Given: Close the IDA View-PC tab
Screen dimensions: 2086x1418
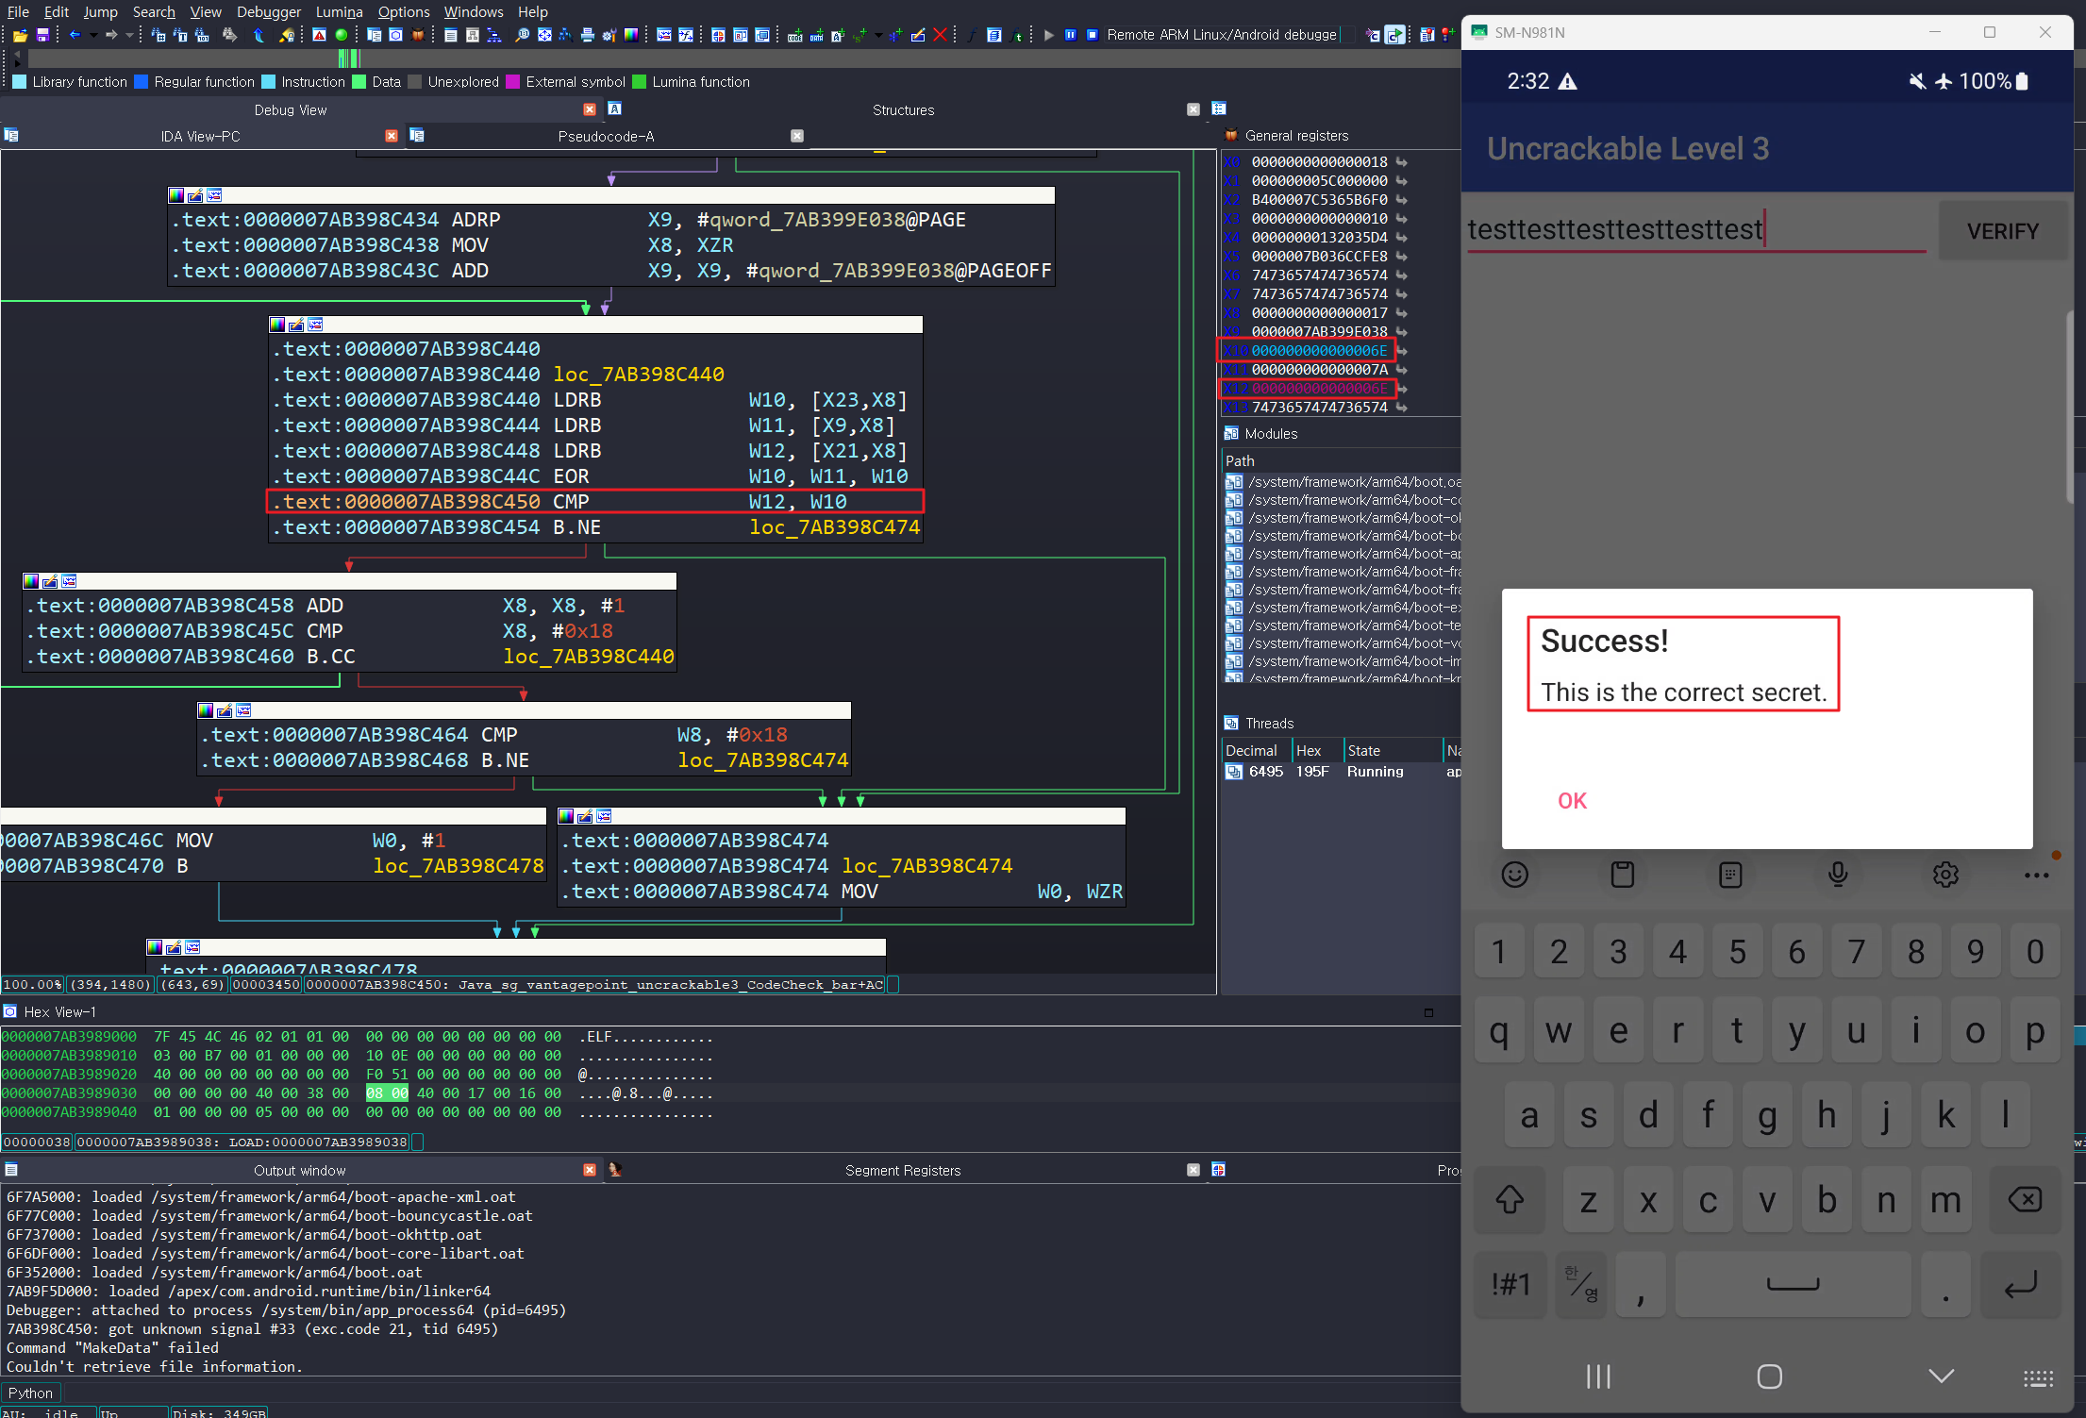Looking at the screenshot, I should [392, 136].
